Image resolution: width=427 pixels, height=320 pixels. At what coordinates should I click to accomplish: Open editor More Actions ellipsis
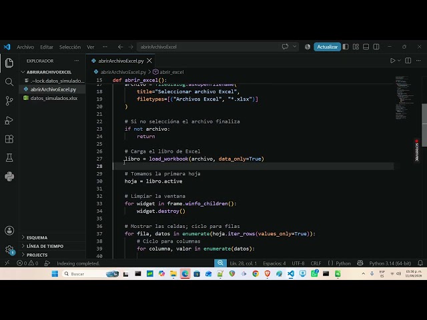(418, 61)
